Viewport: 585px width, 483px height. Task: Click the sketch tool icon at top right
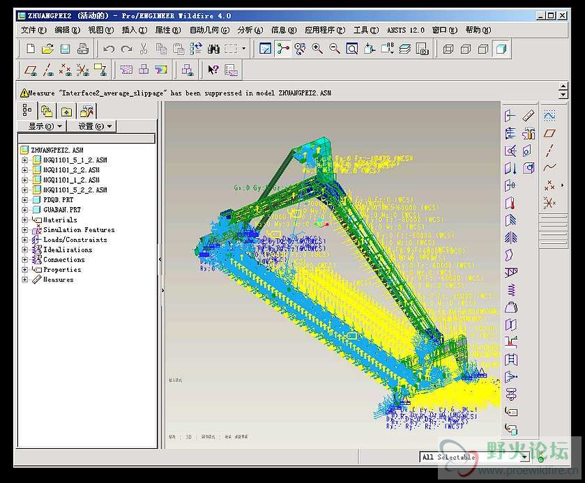pos(549,116)
